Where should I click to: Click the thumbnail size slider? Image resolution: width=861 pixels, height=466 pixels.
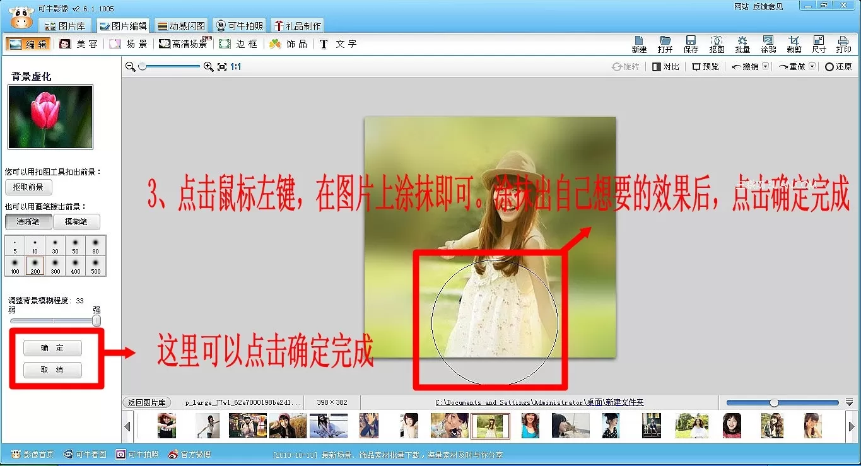pos(783,402)
